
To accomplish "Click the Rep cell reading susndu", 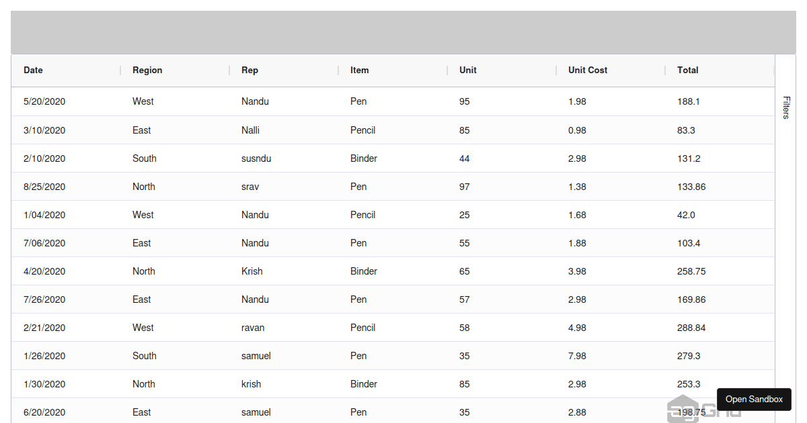I will 256,158.
